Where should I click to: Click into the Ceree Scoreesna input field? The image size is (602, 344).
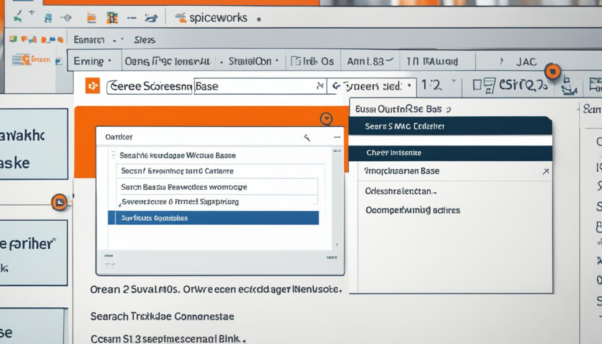pos(150,86)
